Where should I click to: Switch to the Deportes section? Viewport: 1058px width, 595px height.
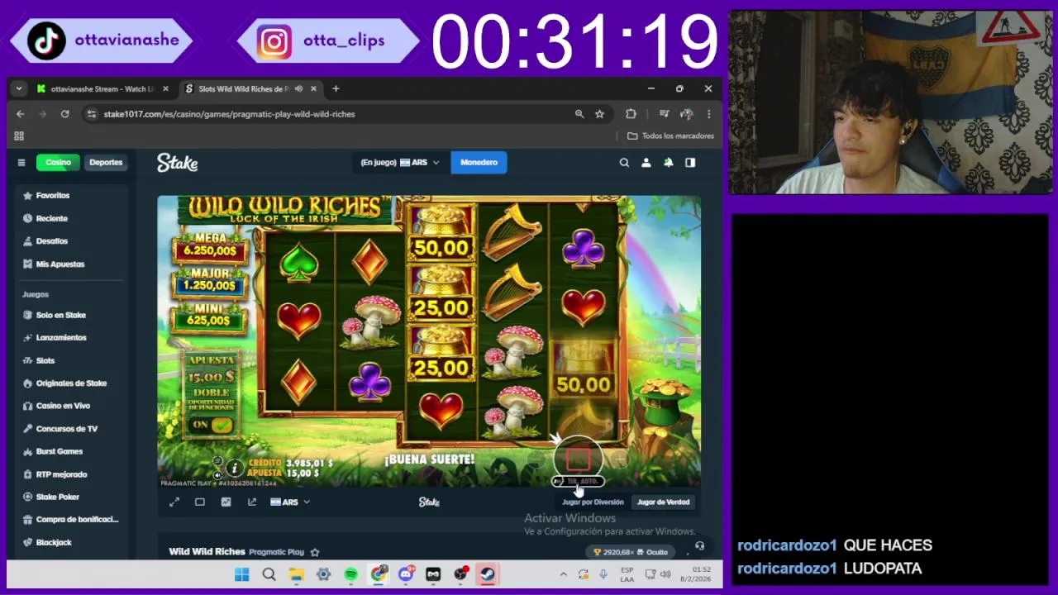106,163
